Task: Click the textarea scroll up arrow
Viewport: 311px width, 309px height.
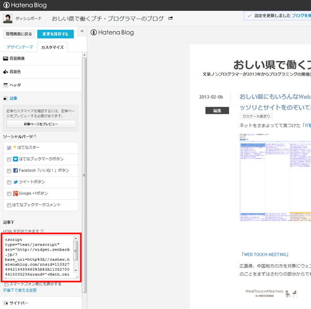Action: point(76,238)
